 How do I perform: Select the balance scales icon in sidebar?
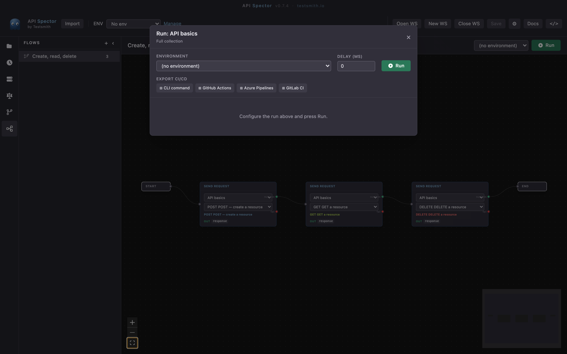click(9, 96)
